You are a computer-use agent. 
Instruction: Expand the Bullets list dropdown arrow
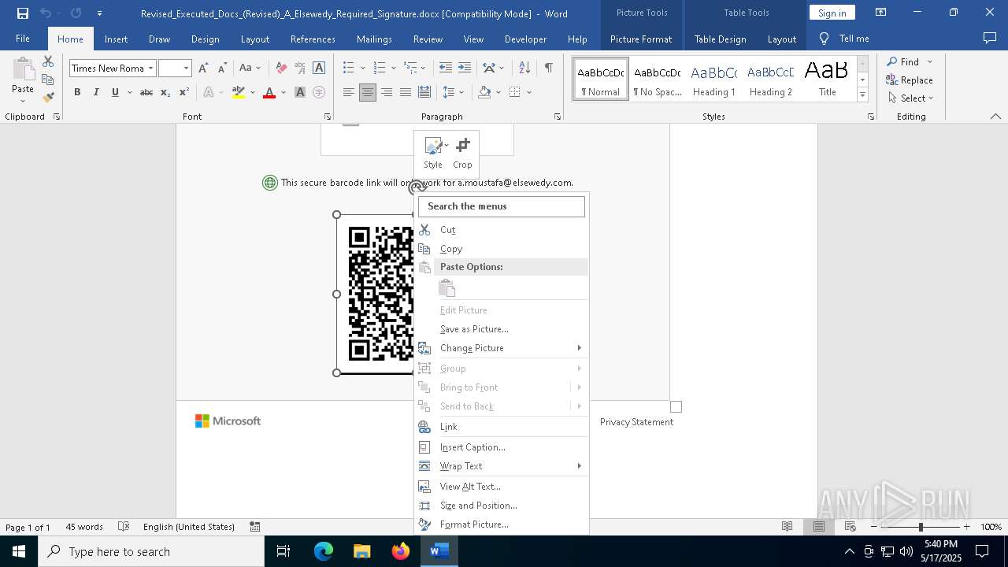click(363, 68)
